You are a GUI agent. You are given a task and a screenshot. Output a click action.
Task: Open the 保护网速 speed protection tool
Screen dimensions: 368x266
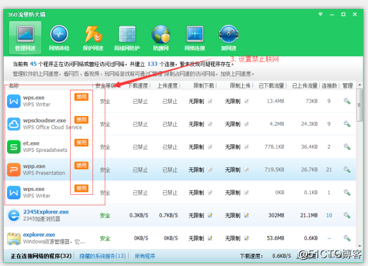pos(93,38)
